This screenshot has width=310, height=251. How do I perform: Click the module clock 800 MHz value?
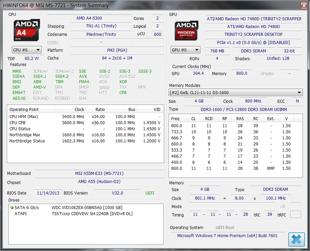253,101
